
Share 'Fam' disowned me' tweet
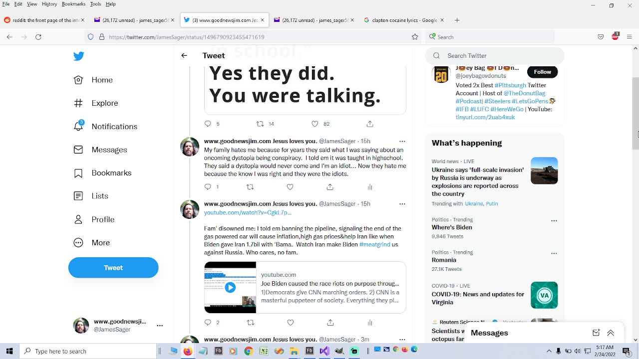tap(330, 323)
